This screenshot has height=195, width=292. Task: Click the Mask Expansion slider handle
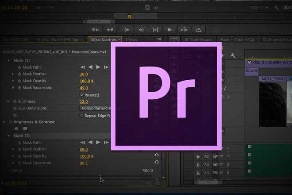(x=100, y=175)
